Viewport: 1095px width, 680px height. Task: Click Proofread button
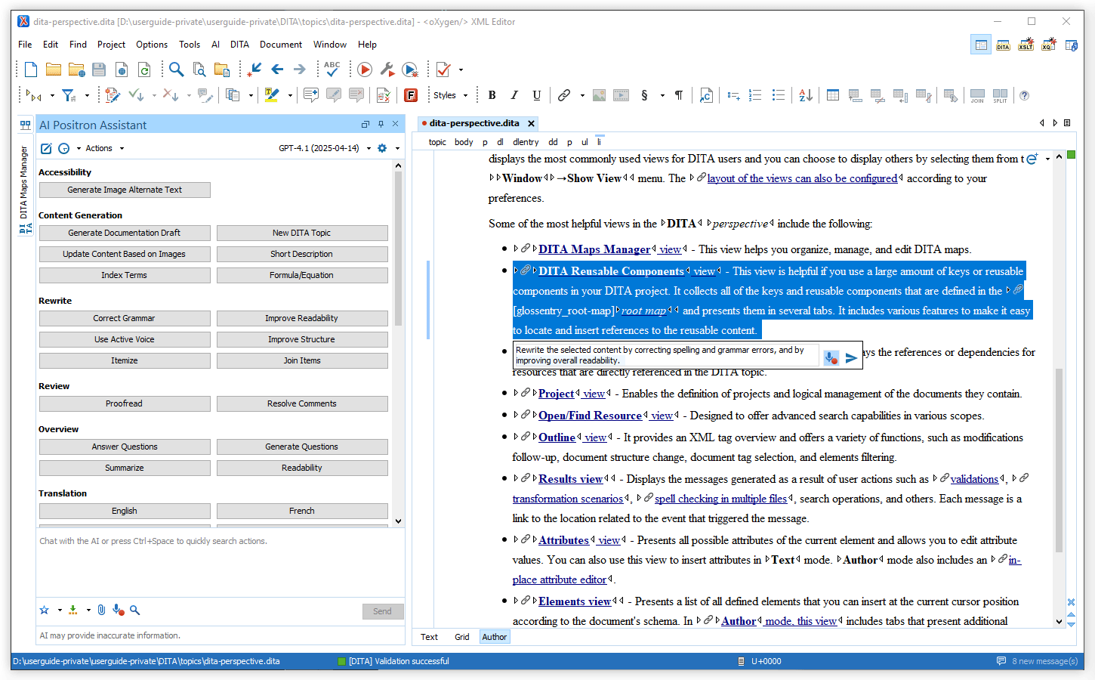[x=125, y=403]
